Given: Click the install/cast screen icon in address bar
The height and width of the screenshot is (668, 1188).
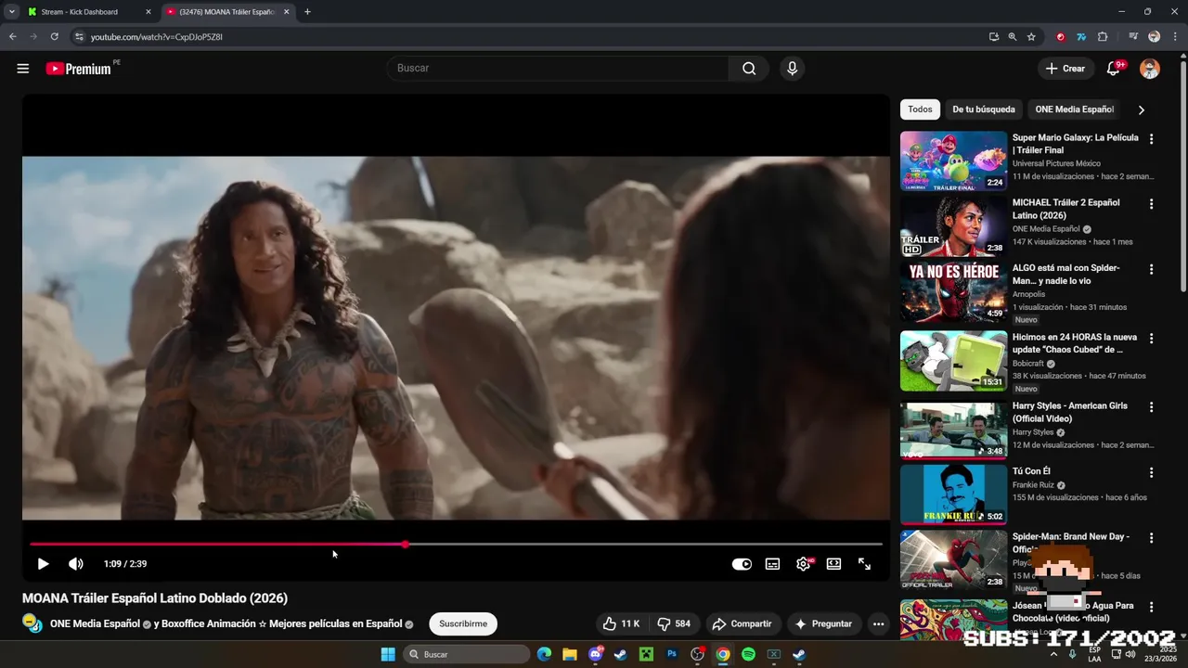Looking at the screenshot, I should coord(994,37).
